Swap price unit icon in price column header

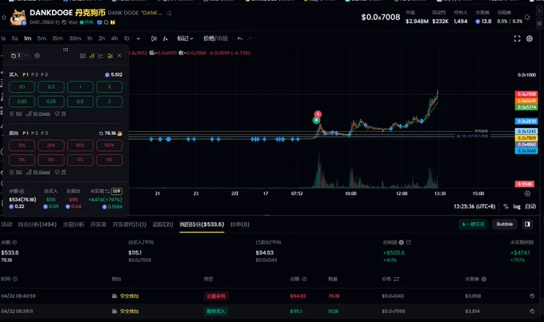click(x=396, y=279)
